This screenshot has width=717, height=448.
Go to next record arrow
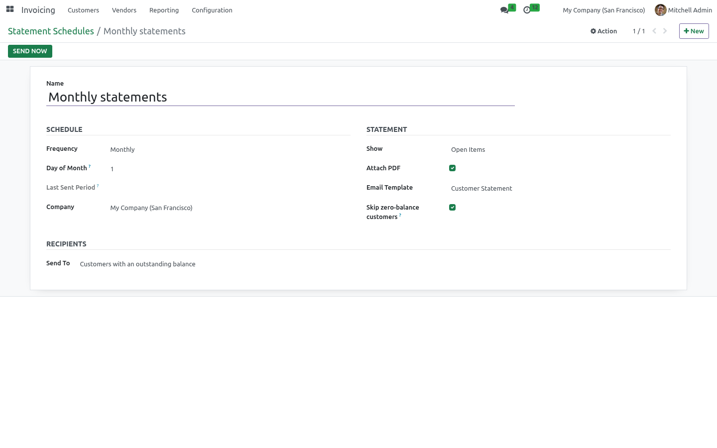click(x=665, y=31)
